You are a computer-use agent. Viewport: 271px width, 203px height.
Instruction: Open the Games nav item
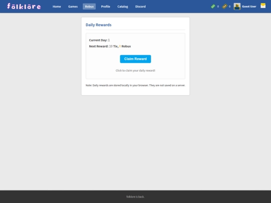(x=73, y=7)
